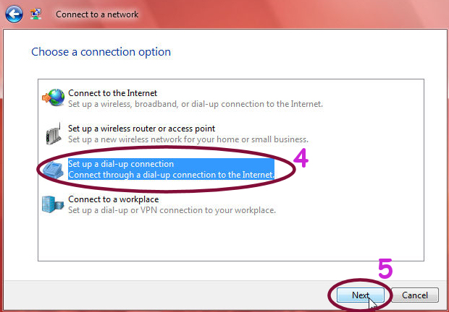Select the workplace building icon

click(x=53, y=204)
